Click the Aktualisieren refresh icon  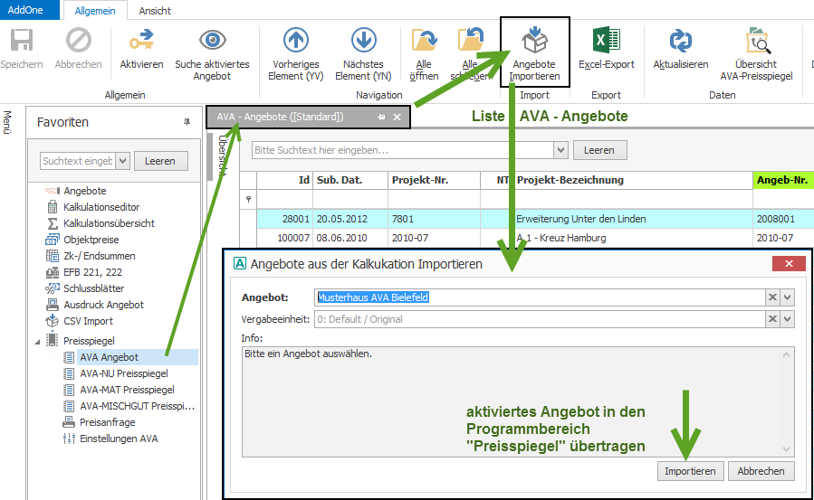click(x=680, y=42)
